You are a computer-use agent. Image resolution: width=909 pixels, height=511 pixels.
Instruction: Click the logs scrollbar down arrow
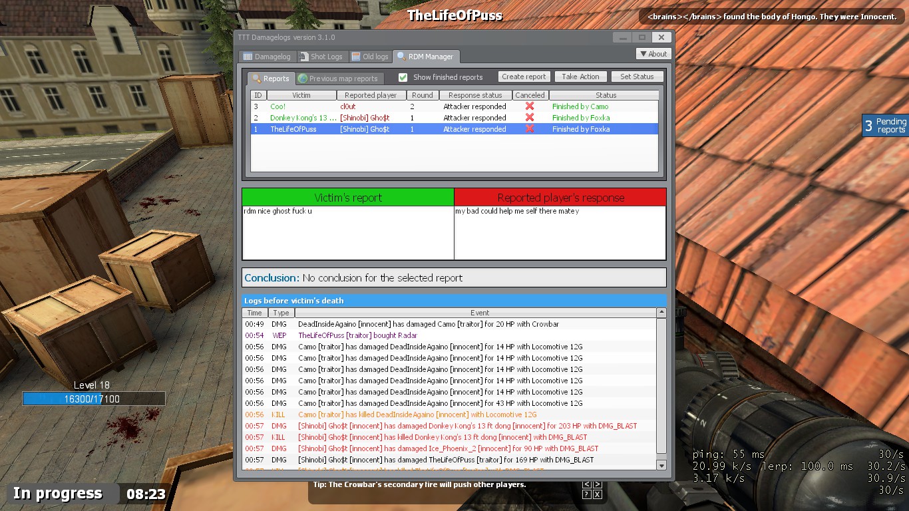tap(661, 465)
